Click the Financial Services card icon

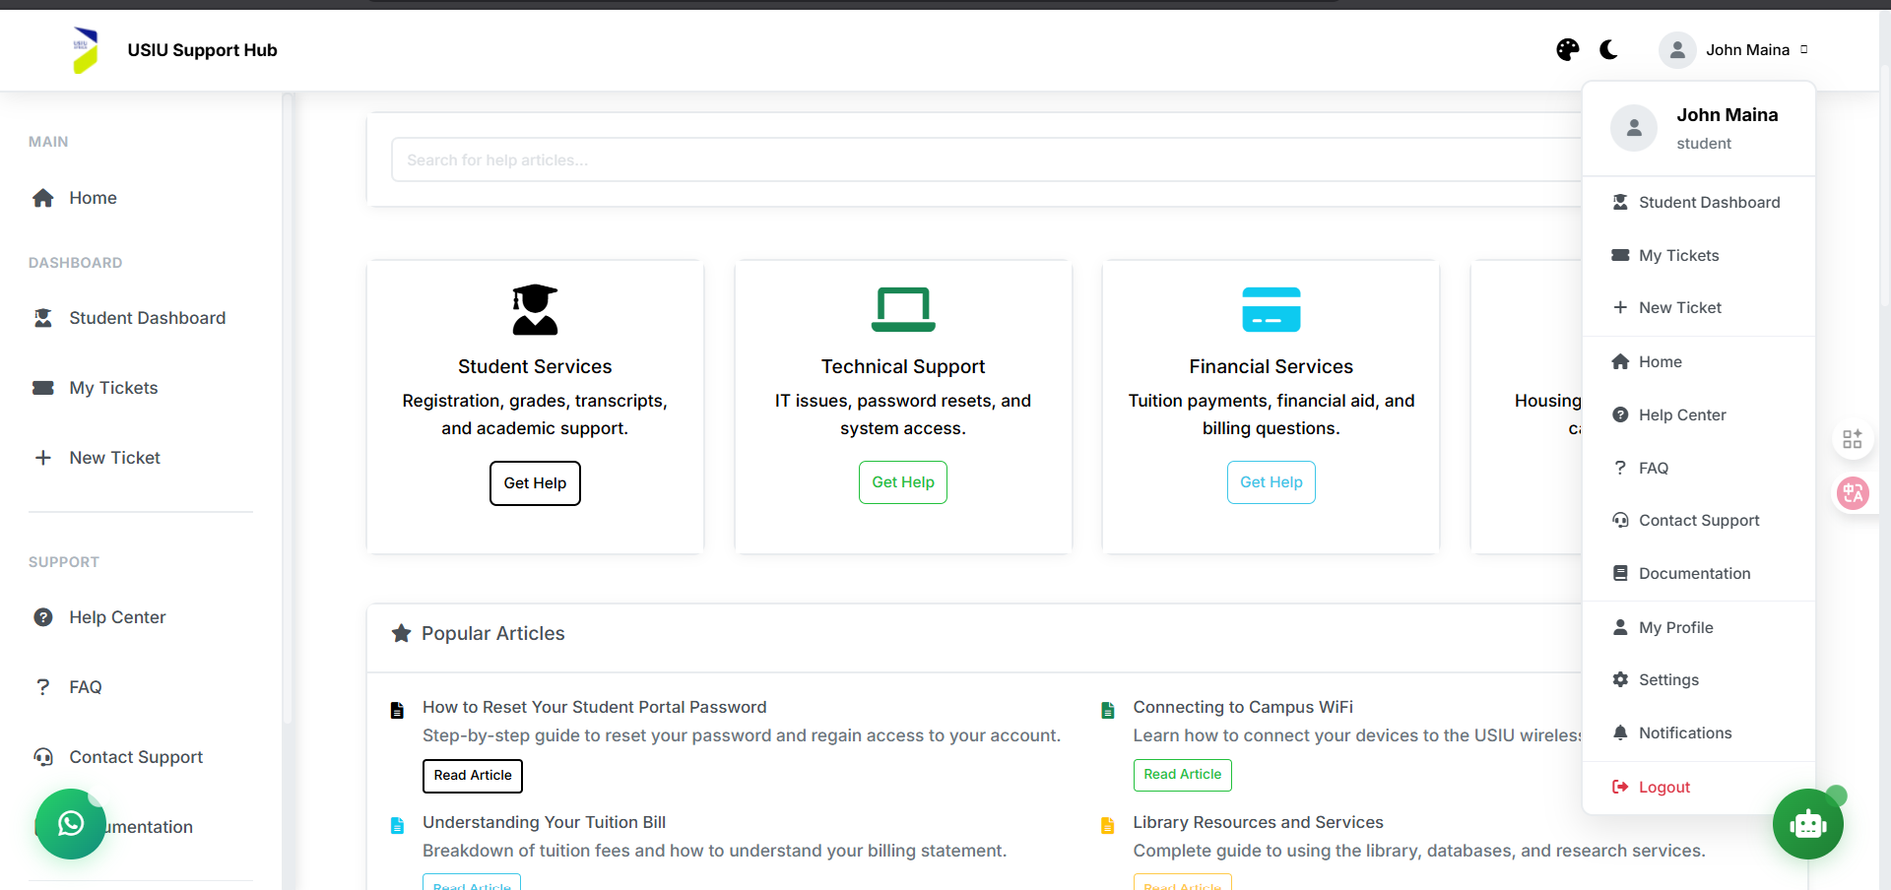pyautogui.click(x=1271, y=310)
